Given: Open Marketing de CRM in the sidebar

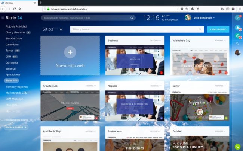Looking at the screenshot, I should (x=16, y=93).
